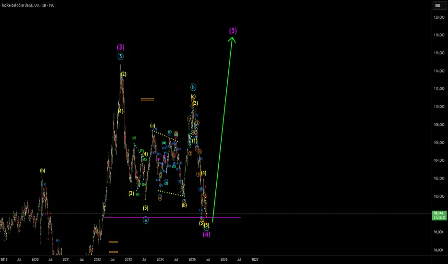Select the magenta (3) wave label at the peak
This screenshot has width=448, height=264.
click(121, 47)
